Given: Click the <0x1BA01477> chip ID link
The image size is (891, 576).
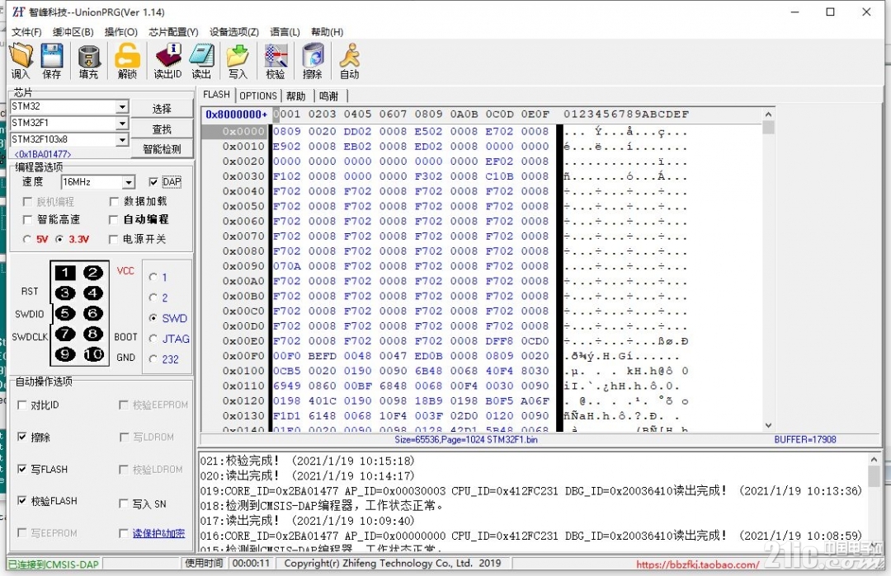Looking at the screenshot, I should coord(43,154).
